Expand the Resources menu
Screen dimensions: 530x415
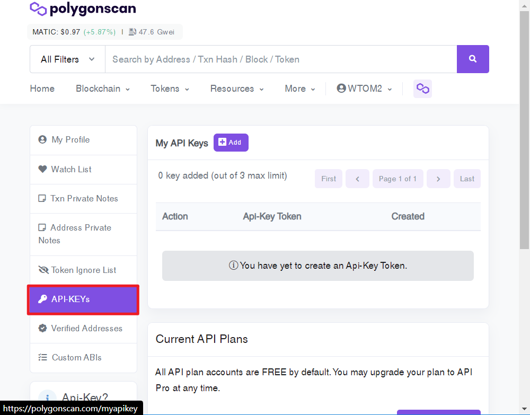coord(237,89)
